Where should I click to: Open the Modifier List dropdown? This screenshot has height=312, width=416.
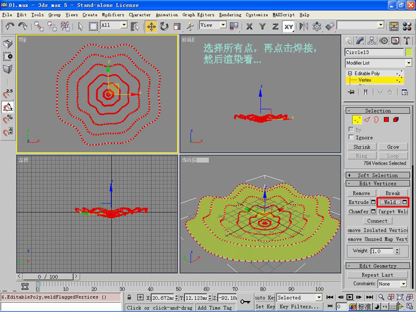pos(408,63)
